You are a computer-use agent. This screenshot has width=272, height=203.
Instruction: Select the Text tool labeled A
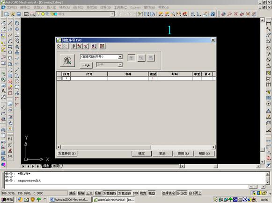pos(3,91)
